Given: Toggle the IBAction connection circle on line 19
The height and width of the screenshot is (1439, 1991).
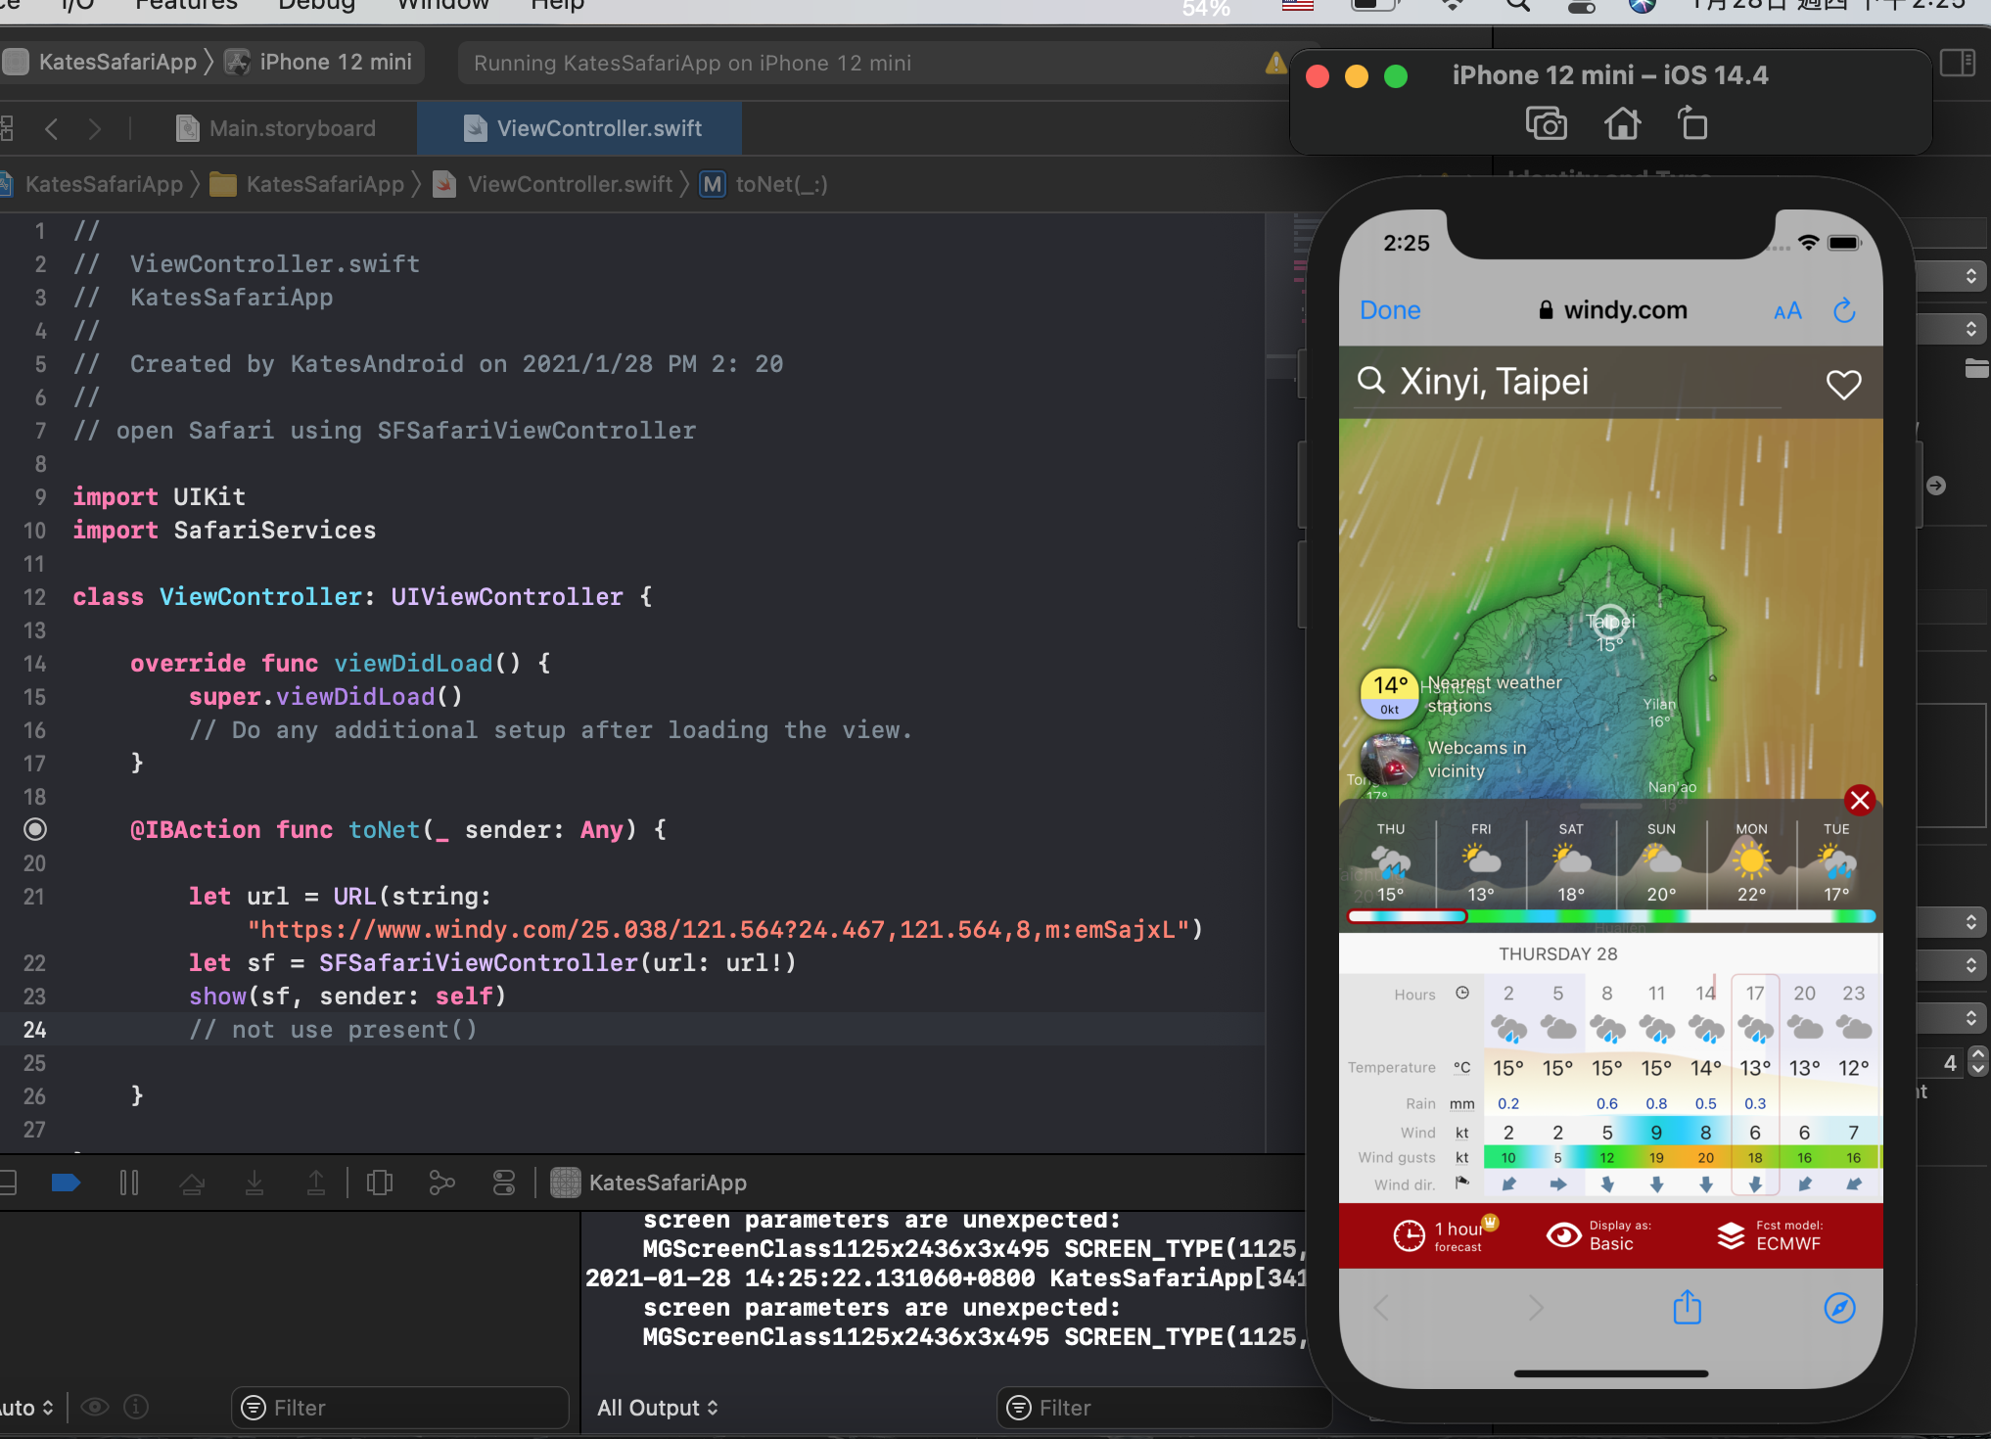Looking at the screenshot, I should pyautogui.click(x=34, y=830).
